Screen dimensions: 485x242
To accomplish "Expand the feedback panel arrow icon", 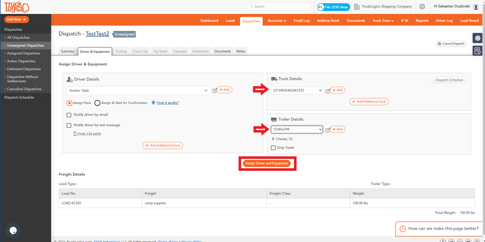I will (402, 229).
